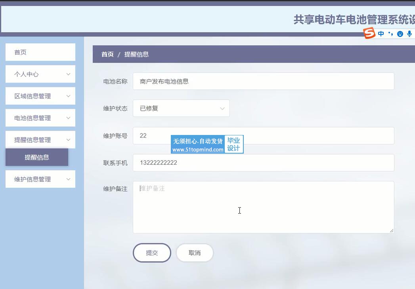Image resolution: width=415 pixels, height=289 pixels.
Task: Go to 首页 in the sidebar
Action: point(40,52)
